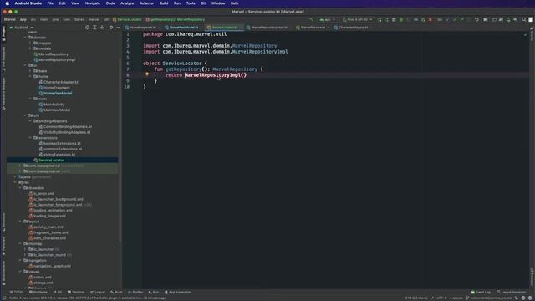Collapse the bindingAdapters folder arrow
The height and width of the screenshot is (301, 535).
[x=30, y=121]
